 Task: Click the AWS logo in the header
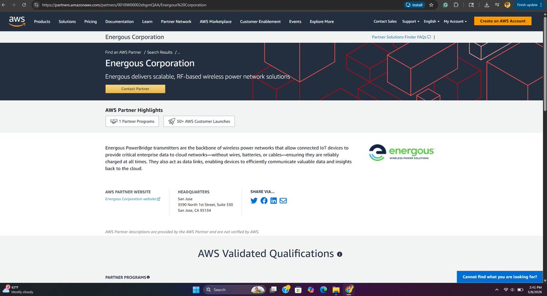click(17, 21)
